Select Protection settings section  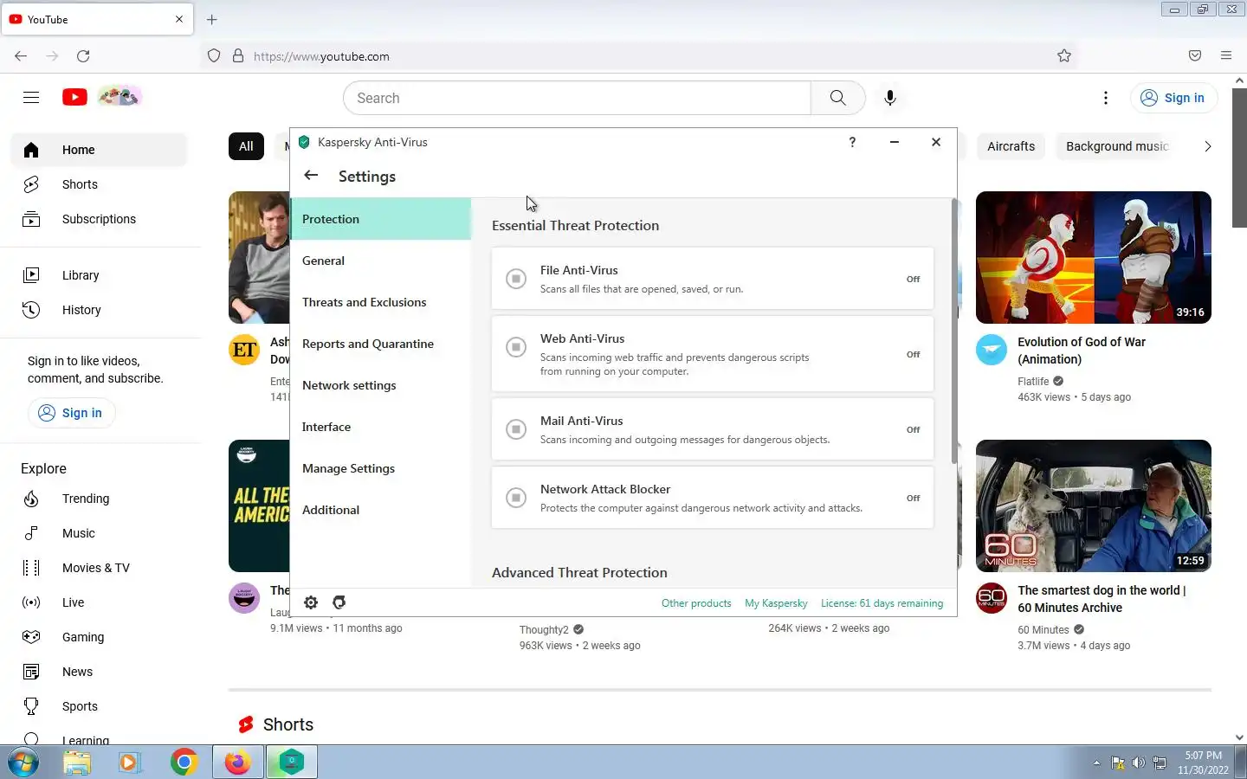point(380,219)
